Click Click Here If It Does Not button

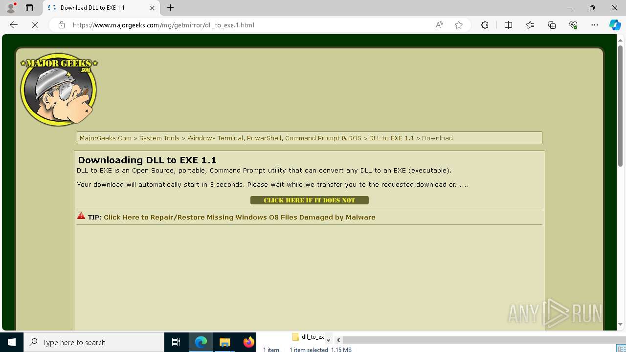coord(310,200)
